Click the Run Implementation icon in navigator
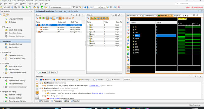Image resolution: width=204 pixels, height=109 pixels. point(6,84)
